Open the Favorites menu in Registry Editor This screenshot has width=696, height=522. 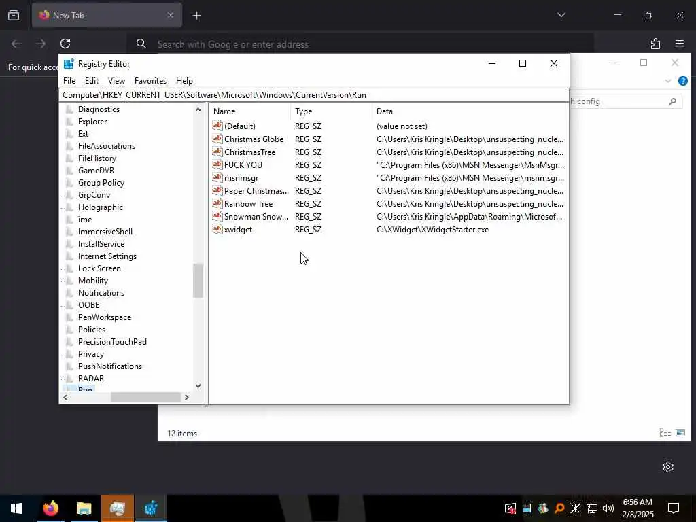[x=150, y=81]
